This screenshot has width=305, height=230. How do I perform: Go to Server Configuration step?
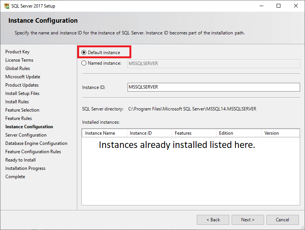tap(26, 135)
